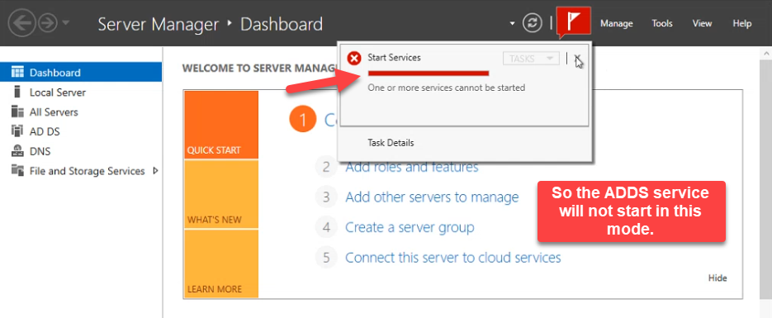Click the AD DS role icon
The image size is (772, 318).
pos(17,131)
